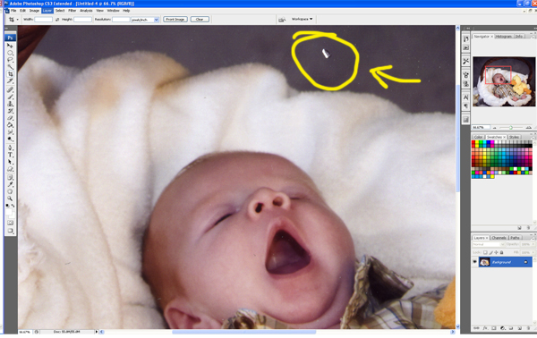Open the Filter menu
The width and height of the screenshot is (537, 338).
click(x=72, y=11)
